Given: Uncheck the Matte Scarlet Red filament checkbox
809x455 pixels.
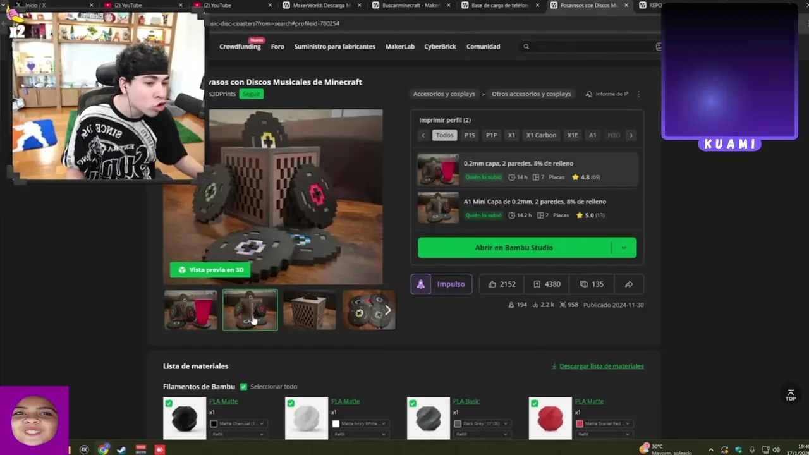Looking at the screenshot, I should click(x=534, y=403).
